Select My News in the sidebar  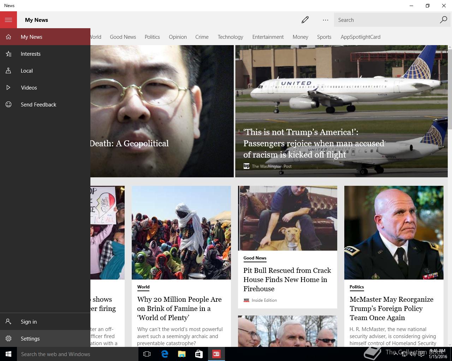[45, 37]
